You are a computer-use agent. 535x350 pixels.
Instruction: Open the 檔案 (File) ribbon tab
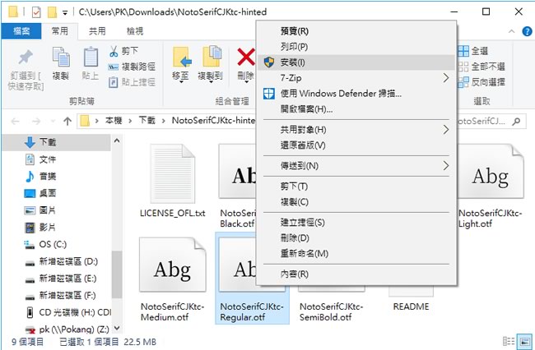[21, 31]
